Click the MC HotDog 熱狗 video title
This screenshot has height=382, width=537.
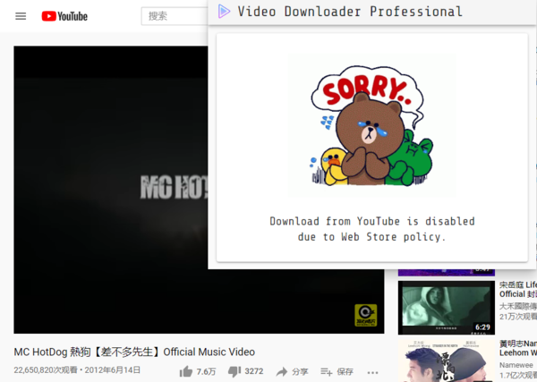134,352
